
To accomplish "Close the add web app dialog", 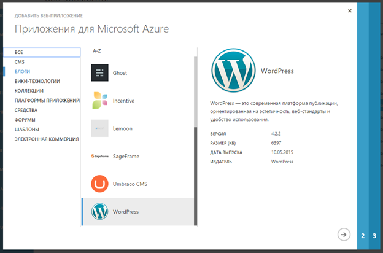I will pyautogui.click(x=350, y=10).
